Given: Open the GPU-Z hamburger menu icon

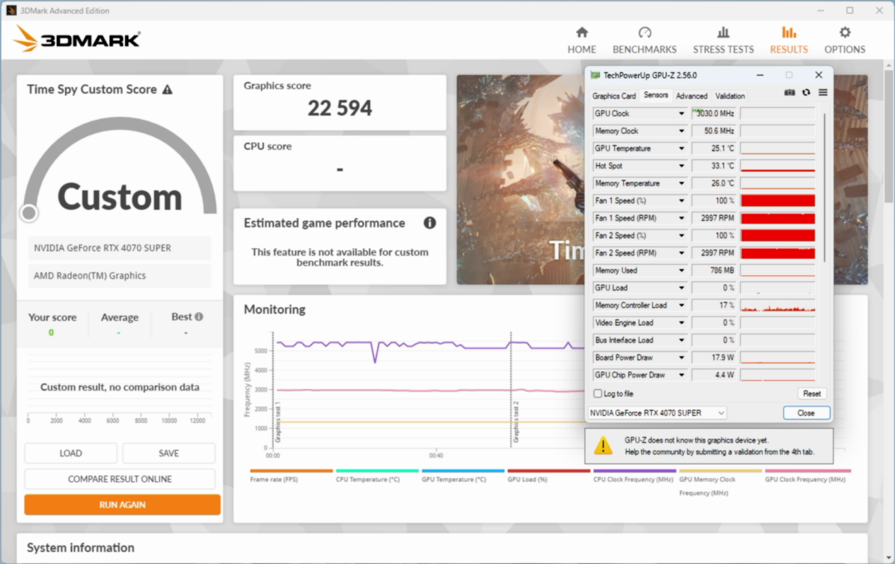Looking at the screenshot, I should [823, 93].
